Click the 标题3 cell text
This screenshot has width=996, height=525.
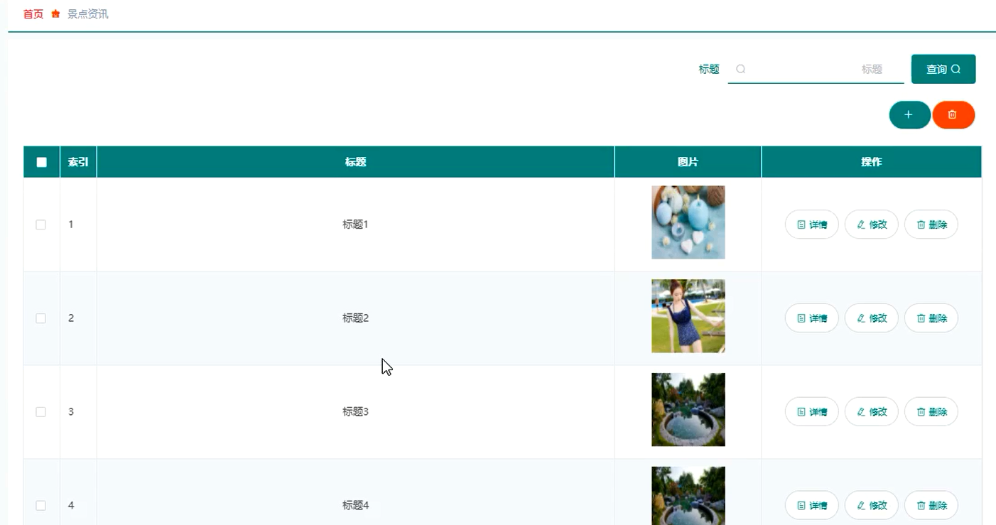tap(355, 412)
